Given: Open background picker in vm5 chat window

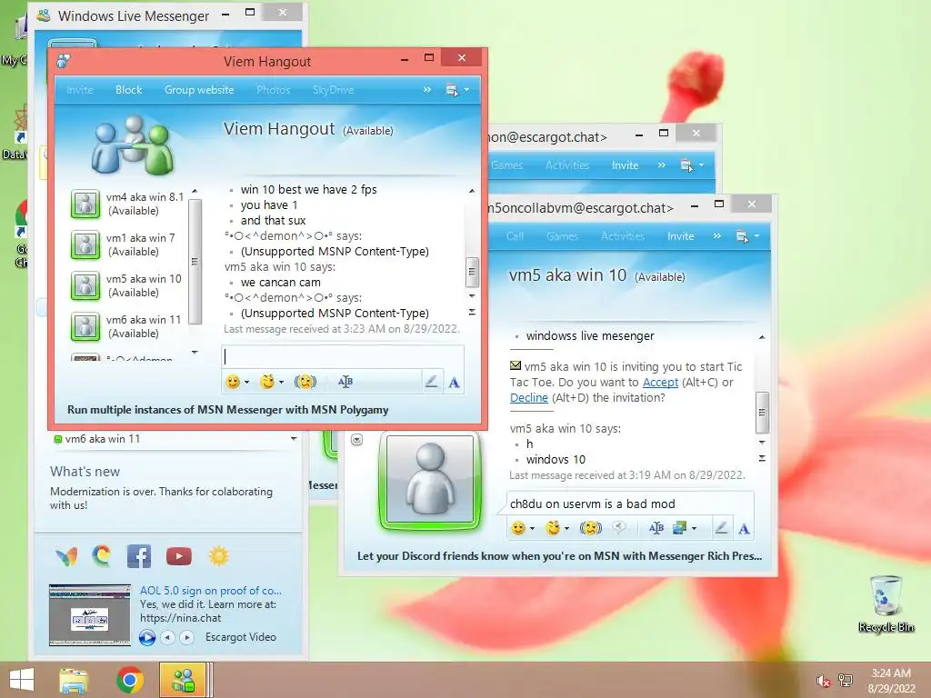Looking at the screenshot, I should click(679, 528).
